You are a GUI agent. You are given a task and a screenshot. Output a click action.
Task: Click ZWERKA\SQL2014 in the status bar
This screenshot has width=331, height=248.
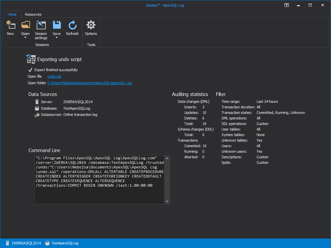tap(26, 243)
